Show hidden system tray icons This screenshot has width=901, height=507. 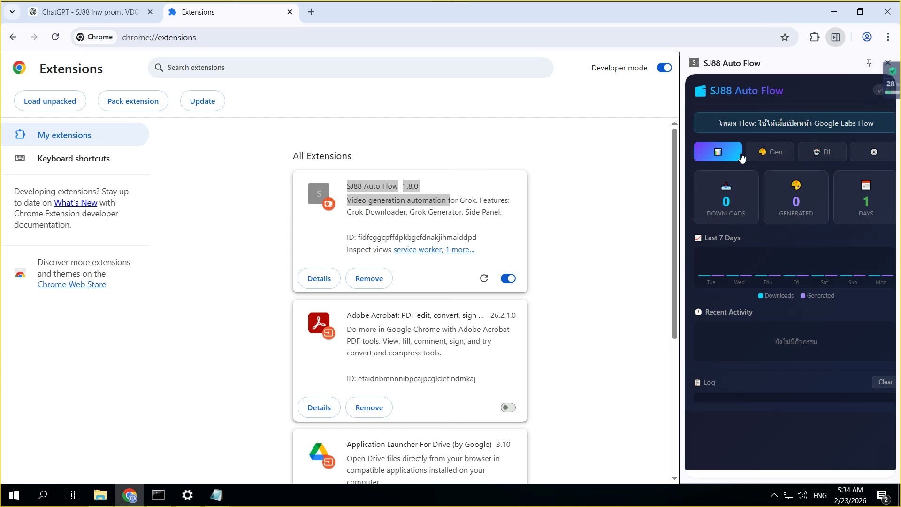point(774,495)
